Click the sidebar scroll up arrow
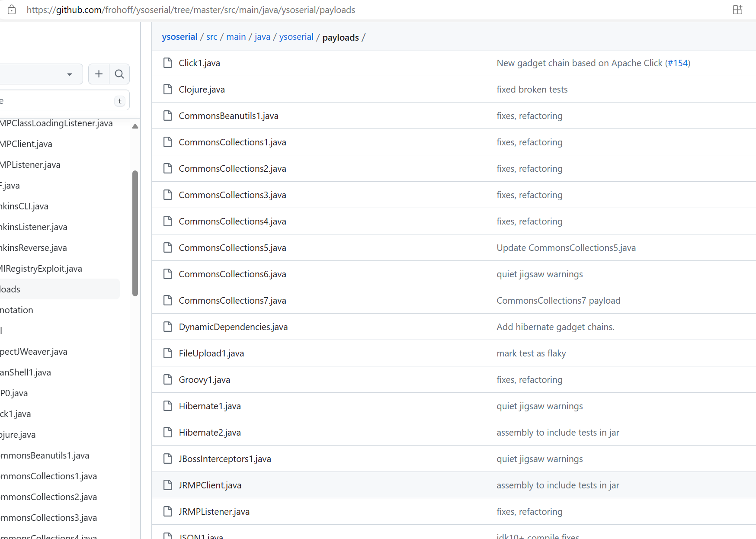756x539 pixels. [x=135, y=127]
